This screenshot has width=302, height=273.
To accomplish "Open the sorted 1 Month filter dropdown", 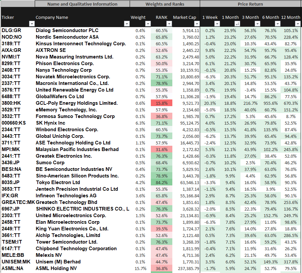I will coord(237,24).
